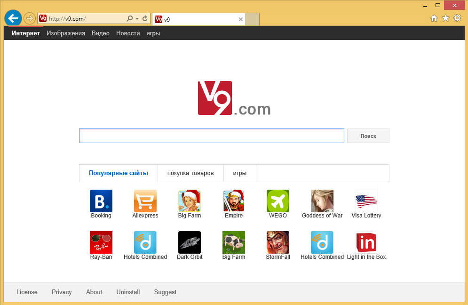Open the Privacy footer link
Image resolution: width=468 pixels, height=305 pixels.
[62, 292]
